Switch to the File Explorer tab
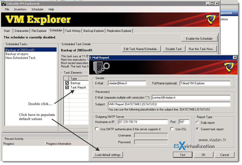Viewport: 242px width, 165px height. (x=39, y=31)
